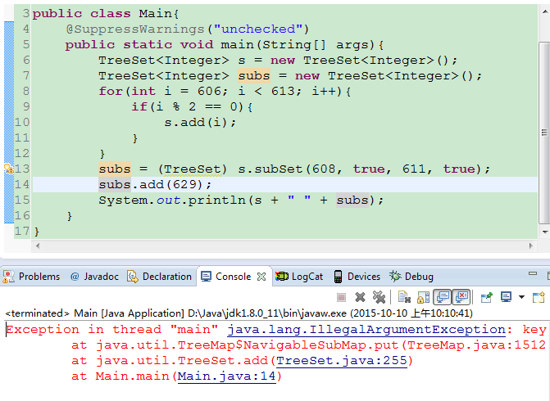
Task: Pin the current console
Action: [487, 297]
